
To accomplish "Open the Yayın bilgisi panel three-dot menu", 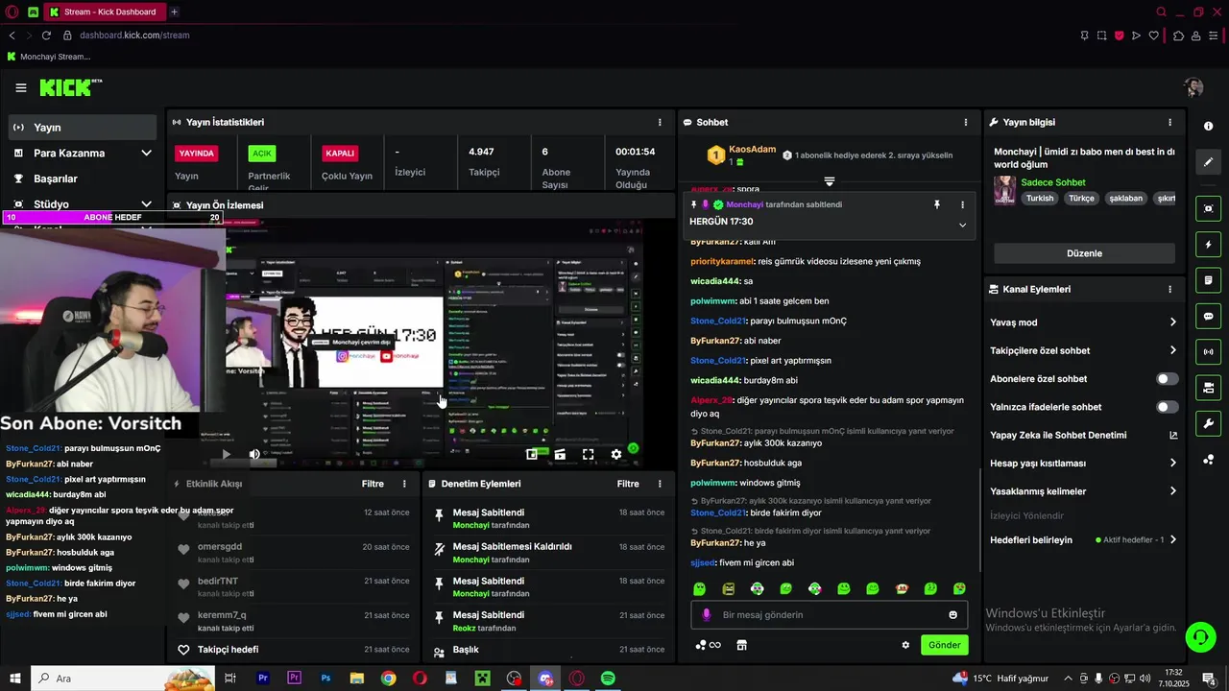I will 1169,122.
